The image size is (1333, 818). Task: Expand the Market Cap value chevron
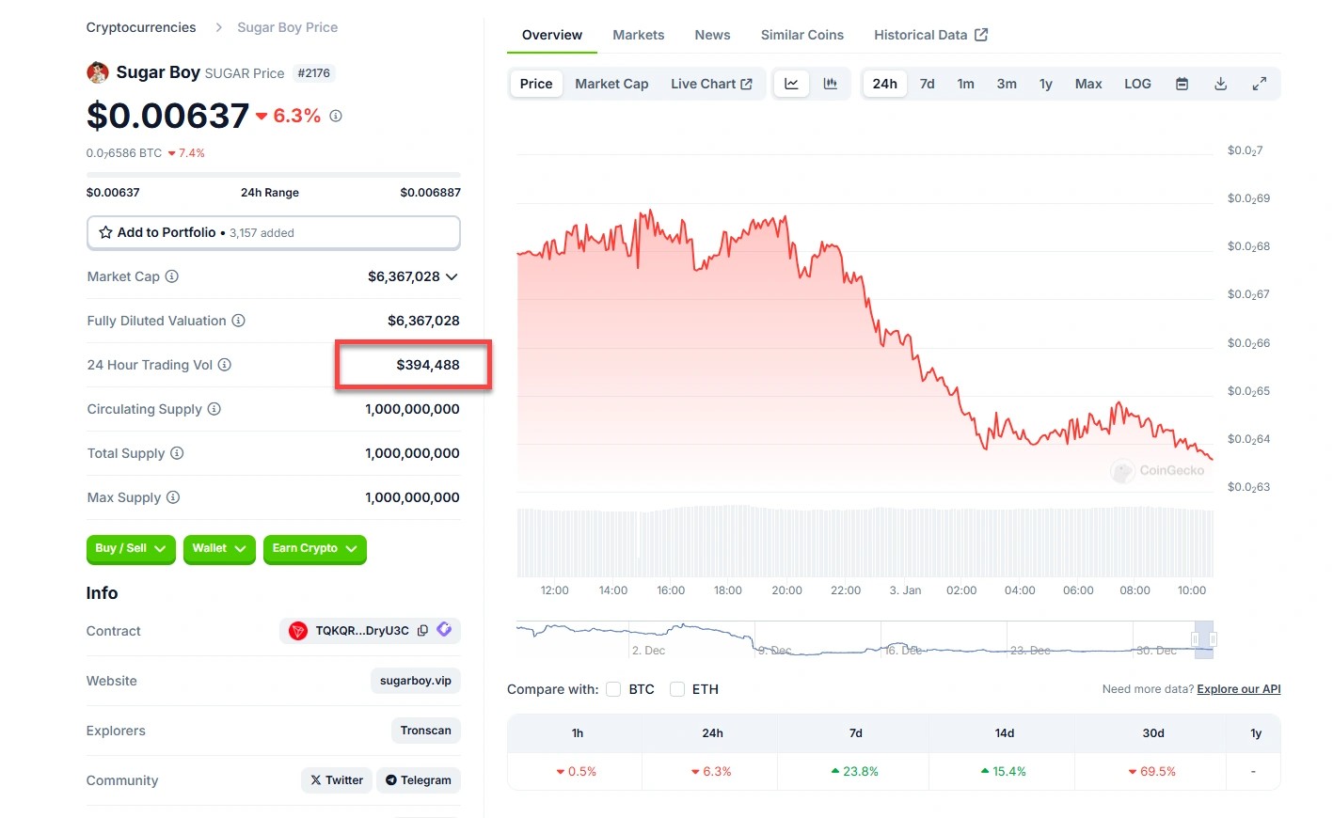452,276
